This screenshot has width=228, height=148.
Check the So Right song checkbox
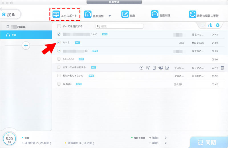coord(59,84)
